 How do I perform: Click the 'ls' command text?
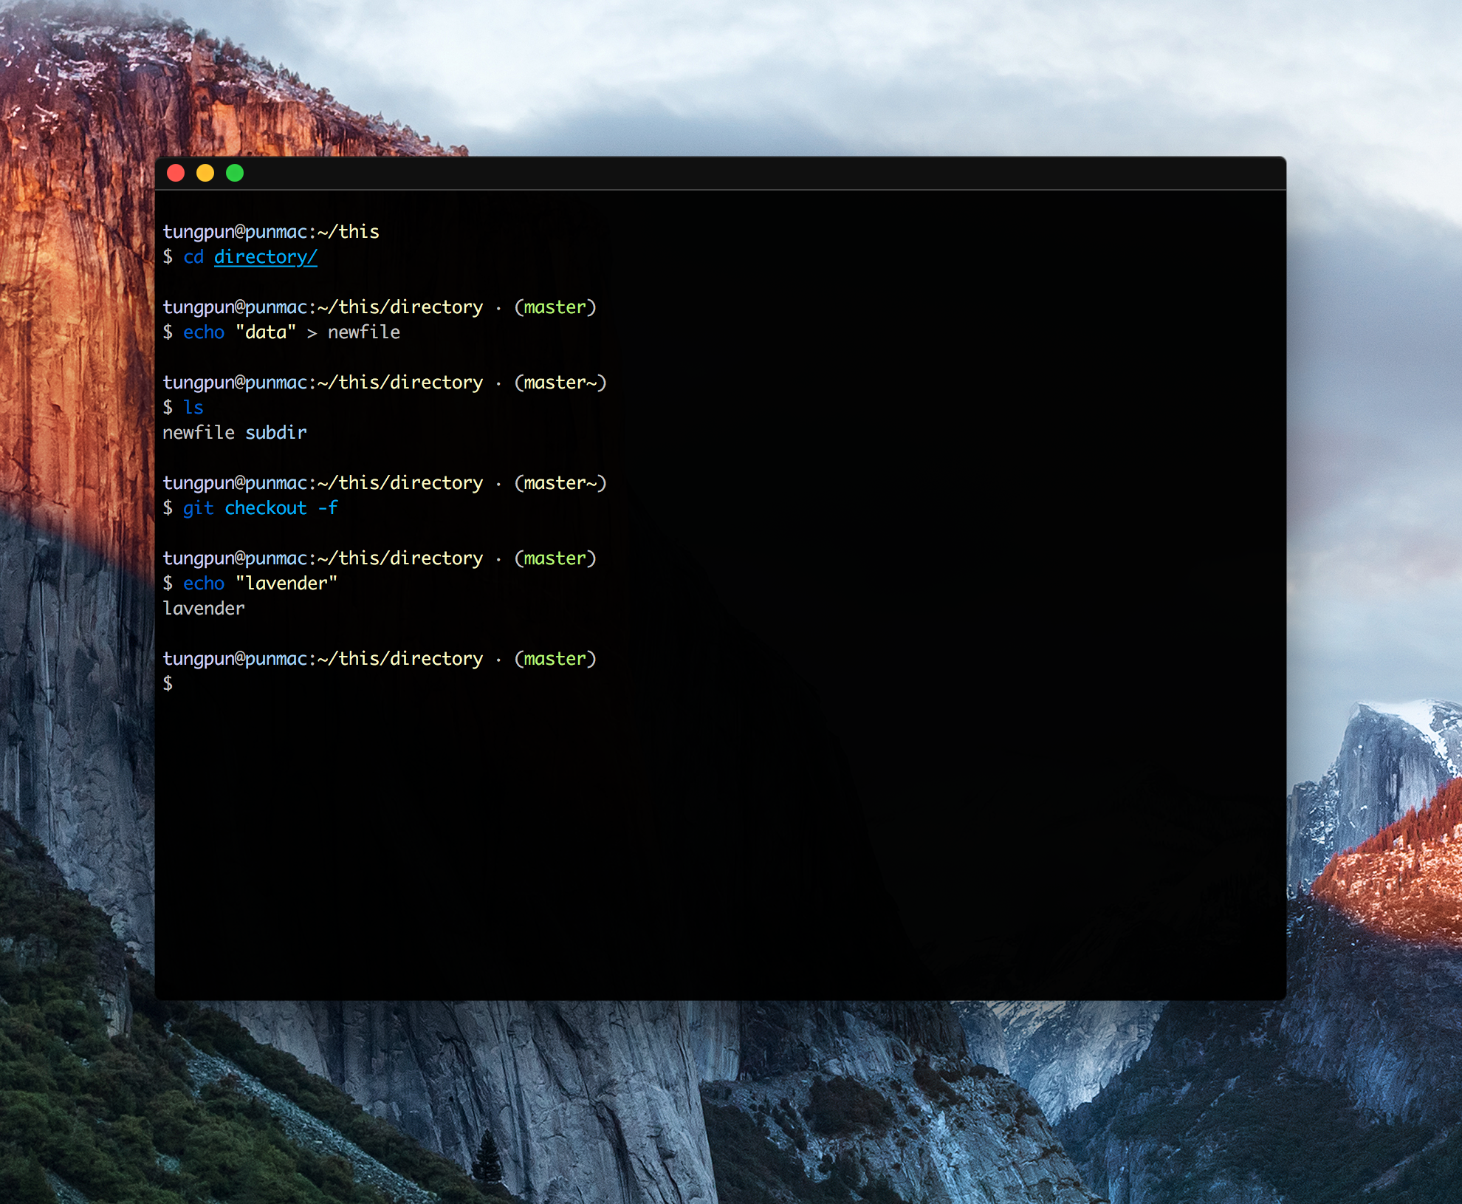[193, 408]
